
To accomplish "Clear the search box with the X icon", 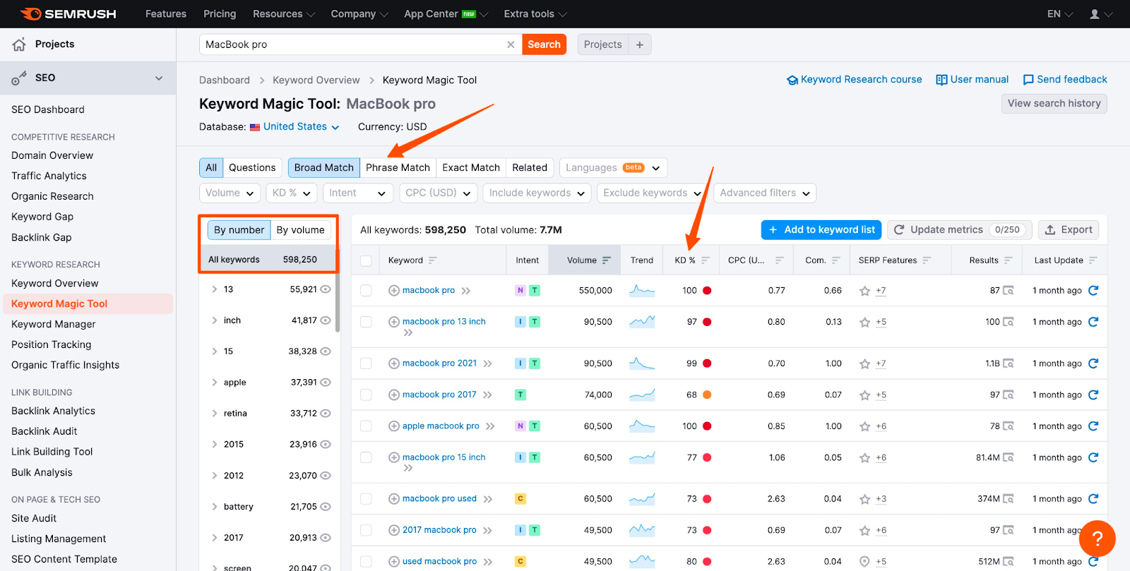I will (511, 44).
